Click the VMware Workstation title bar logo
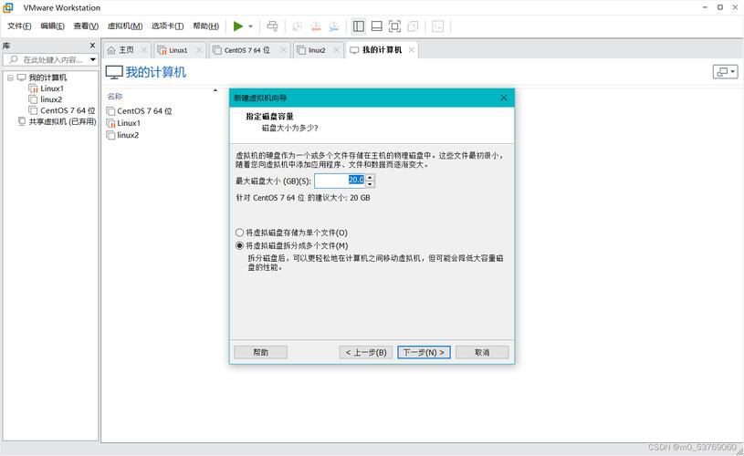Screen dimensions: 744x456 click(8, 7)
